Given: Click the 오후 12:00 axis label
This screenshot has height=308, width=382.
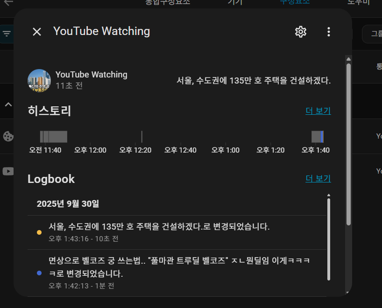Looking at the screenshot, I should tap(90, 150).
